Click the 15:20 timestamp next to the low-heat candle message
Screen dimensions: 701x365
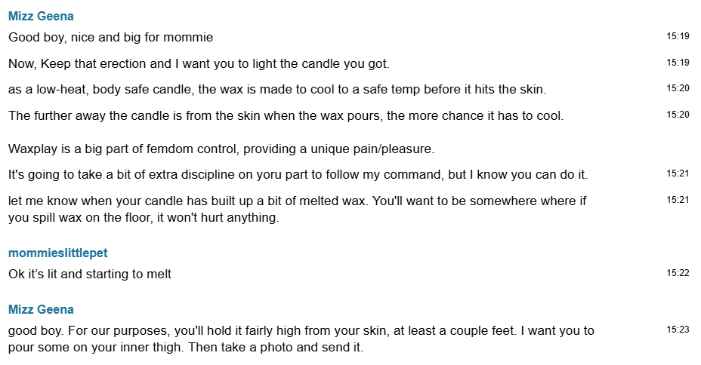678,88
